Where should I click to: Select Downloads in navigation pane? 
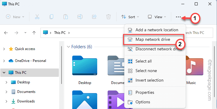(26, 101)
